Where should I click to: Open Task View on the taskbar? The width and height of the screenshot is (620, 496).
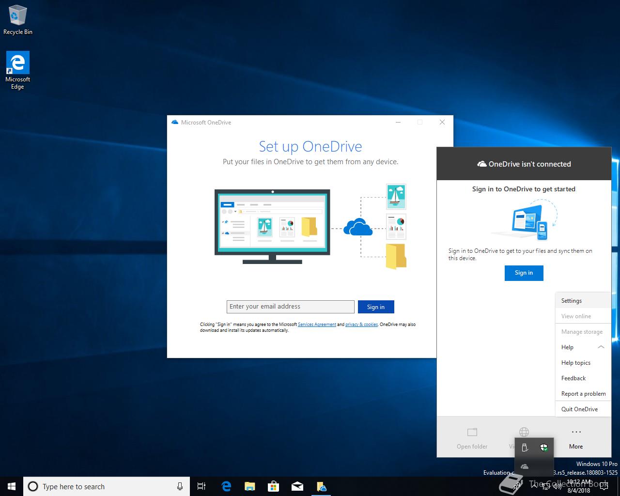click(x=201, y=486)
